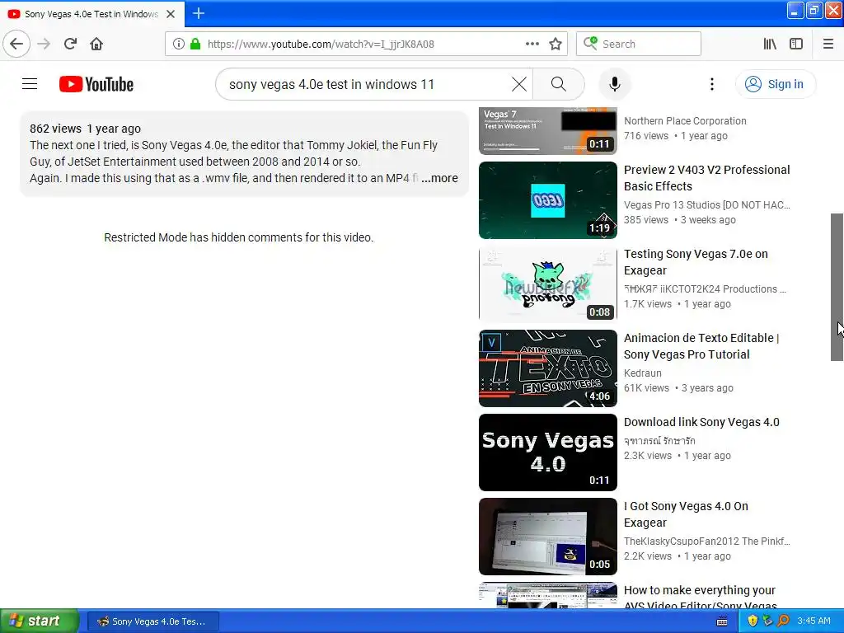Open Vegas Pro 13 Studios channel name
Image resolution: width=844 pixels, height=633 pixels.
point(706,205)
